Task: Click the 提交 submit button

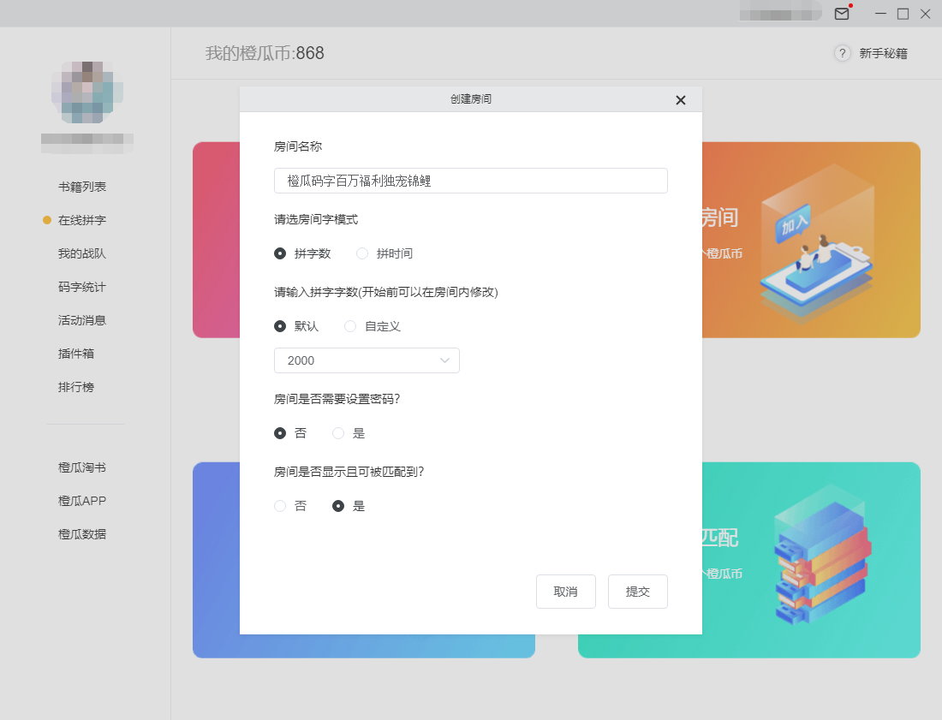Action: [637, 591]
